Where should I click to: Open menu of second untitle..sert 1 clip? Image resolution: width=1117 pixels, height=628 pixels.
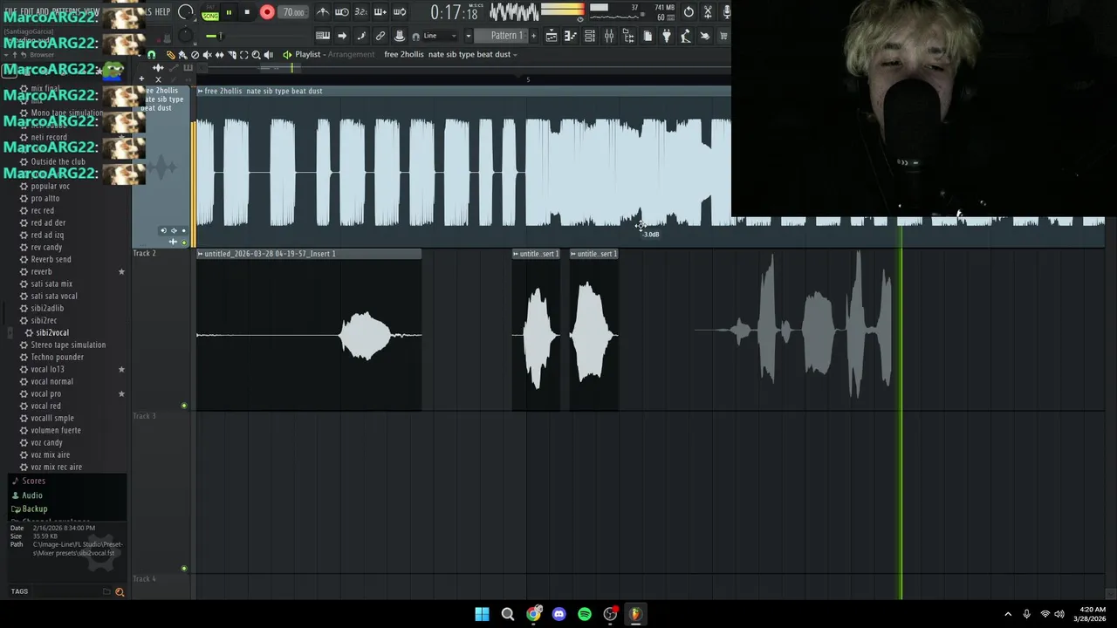click(x=573, y=254)
